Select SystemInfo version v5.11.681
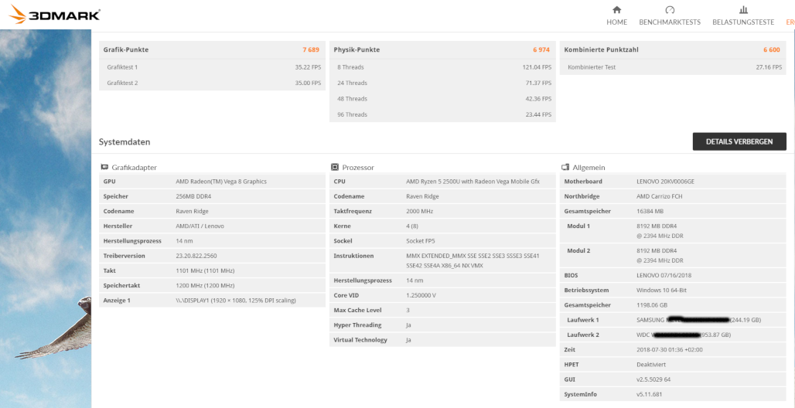The height and width of the screenshot is (408, 795). pos(649,394)
